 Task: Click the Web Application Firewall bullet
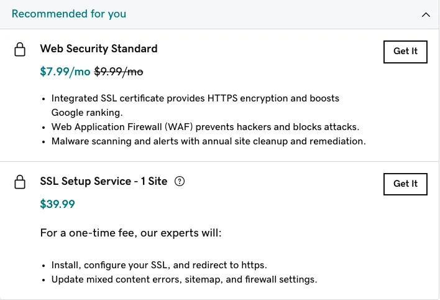point(205,127)
